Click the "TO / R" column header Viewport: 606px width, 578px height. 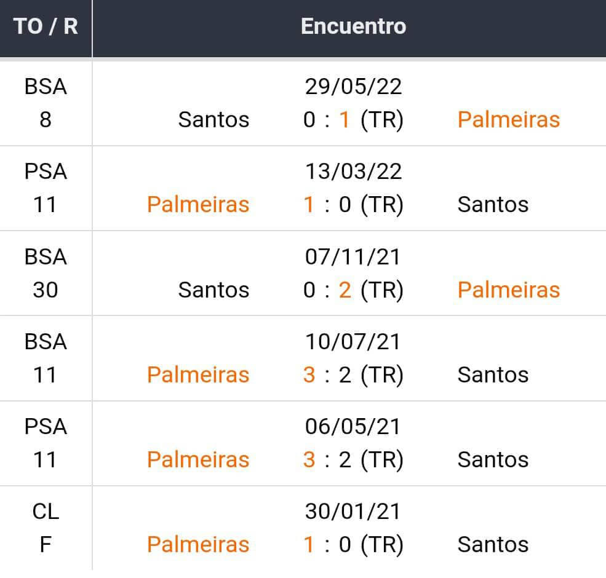pyautogui.click(x=46, y=26)
